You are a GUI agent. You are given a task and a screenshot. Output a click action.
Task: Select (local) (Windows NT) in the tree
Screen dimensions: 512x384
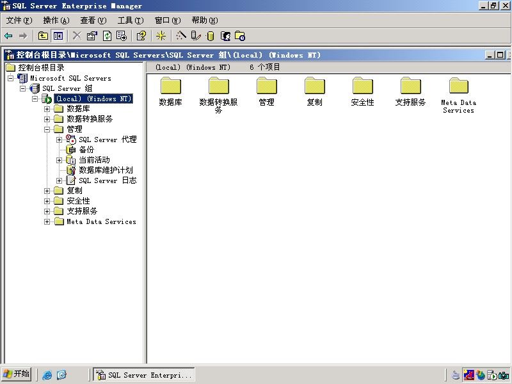pyautogui.click(x=93, y=99)
